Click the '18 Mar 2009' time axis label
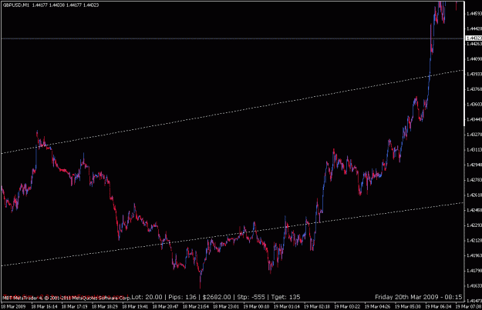Viewport: 482px width, 310px height. click(x=13, y=306)
